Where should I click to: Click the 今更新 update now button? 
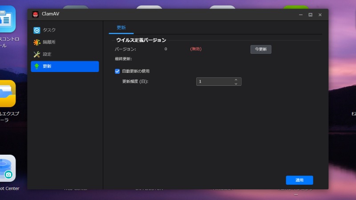261,49
